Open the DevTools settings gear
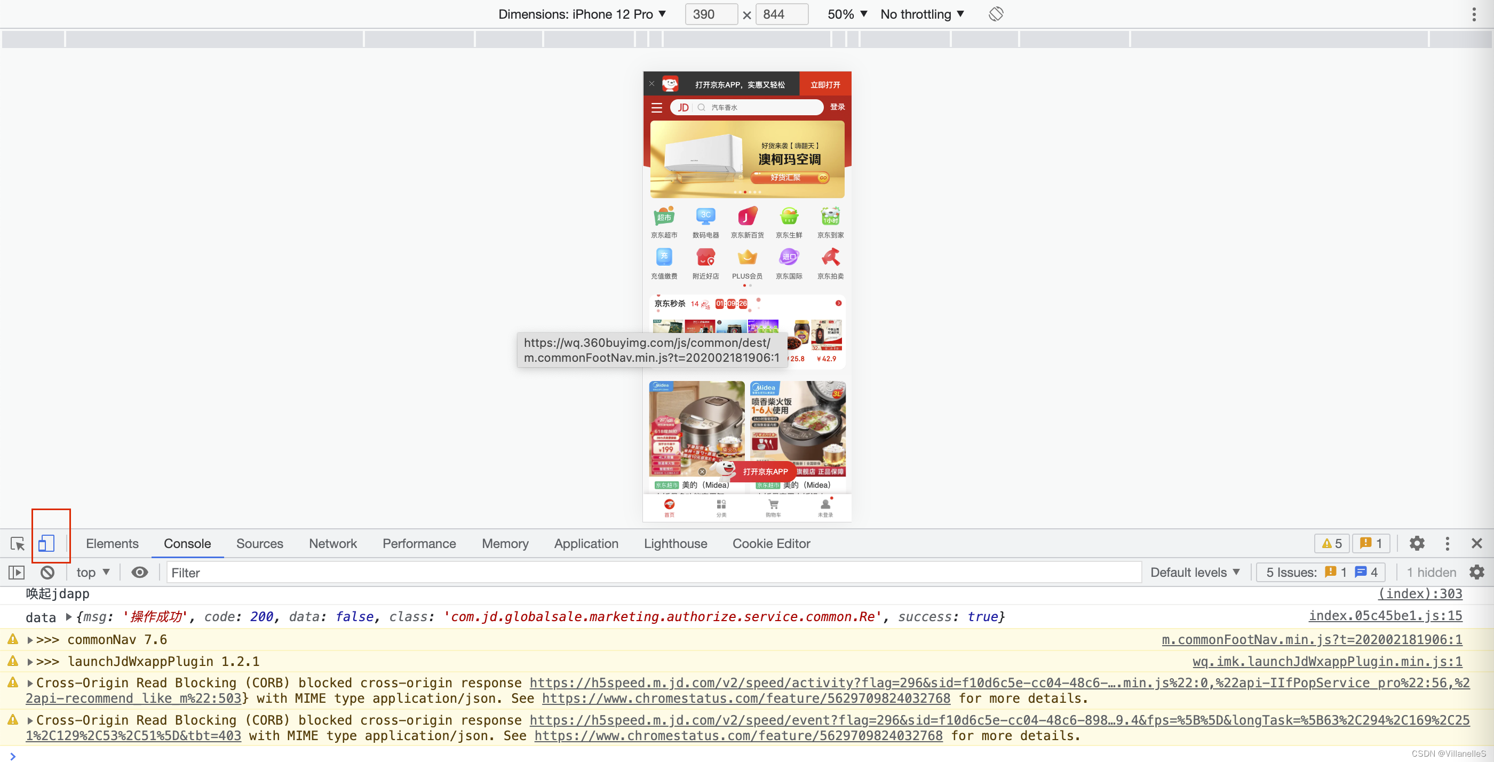1494x762 pixels. [1416, 543]
